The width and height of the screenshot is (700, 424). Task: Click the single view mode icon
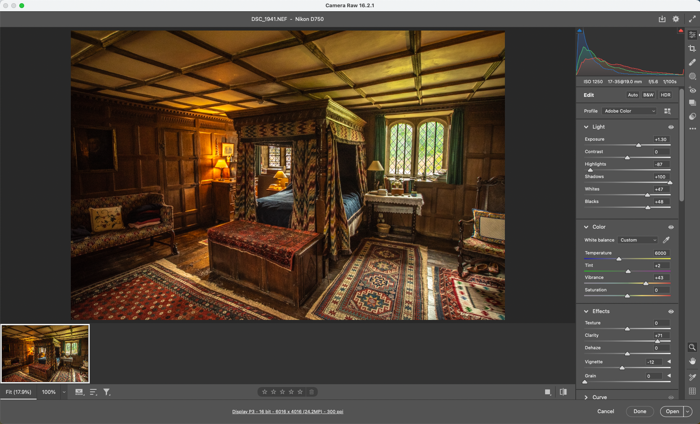548,392
